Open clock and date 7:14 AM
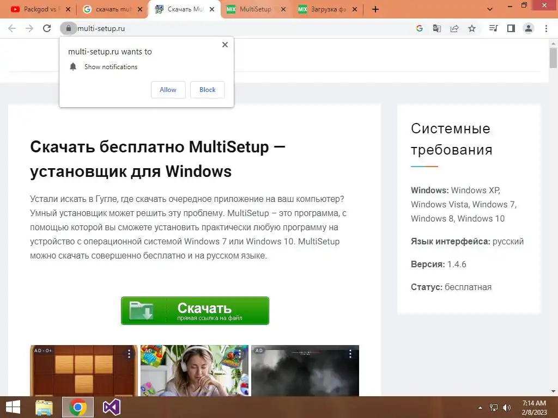 pos(534,408)
